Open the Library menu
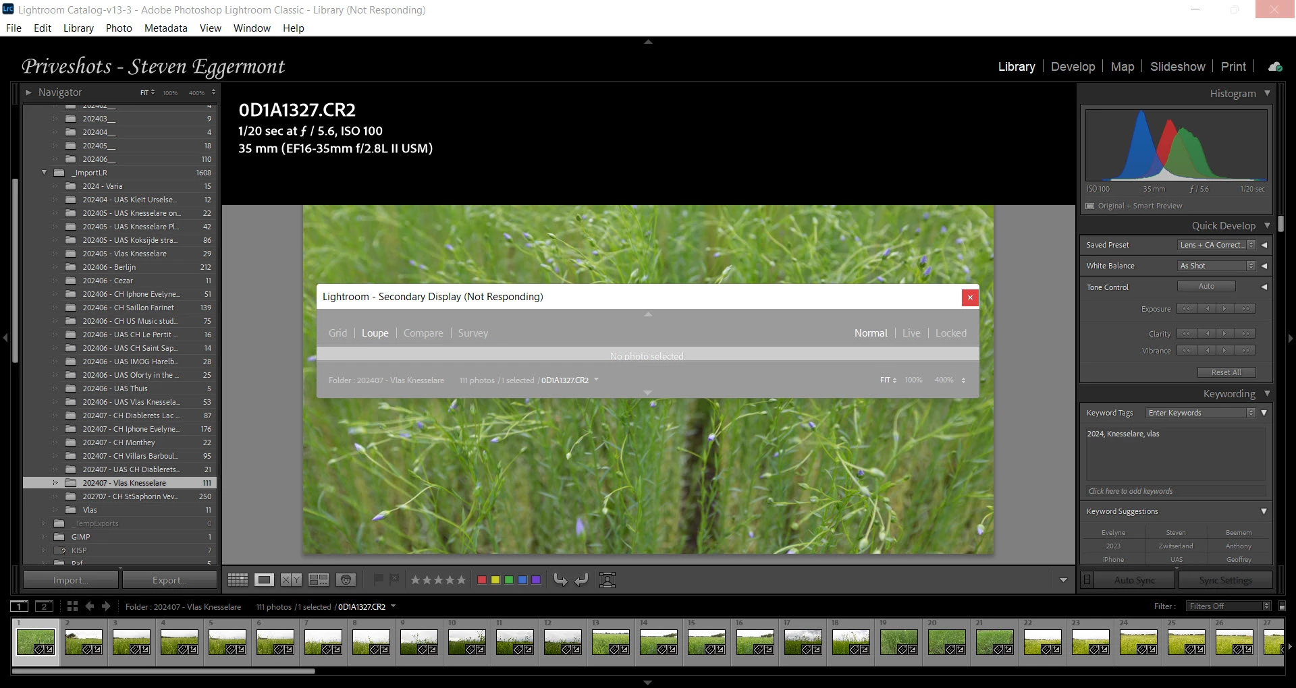The image size is (1296, 688). pos(78,28)
